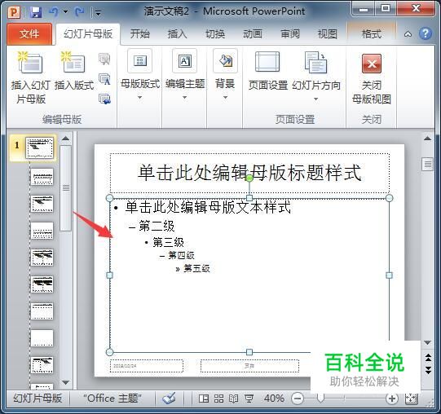Click the master title placeholder 单击此处编辑母版标题样式
Viewport: 441px width, 414px height.
(x=249, y=173)
